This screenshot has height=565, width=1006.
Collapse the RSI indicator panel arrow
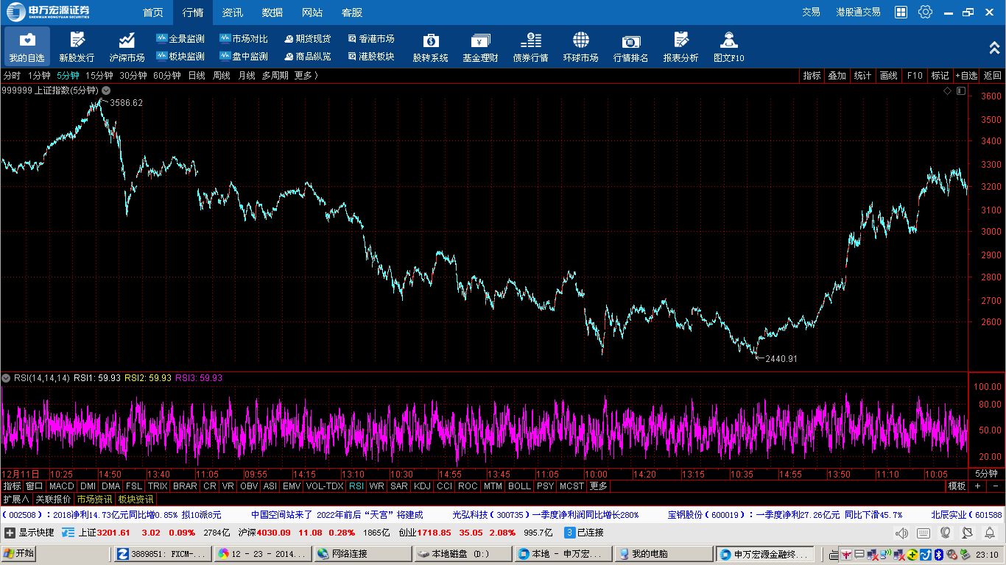click(x=6, y=377)
